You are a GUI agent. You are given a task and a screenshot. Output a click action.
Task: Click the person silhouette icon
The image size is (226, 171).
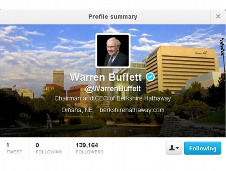(172, 148)
